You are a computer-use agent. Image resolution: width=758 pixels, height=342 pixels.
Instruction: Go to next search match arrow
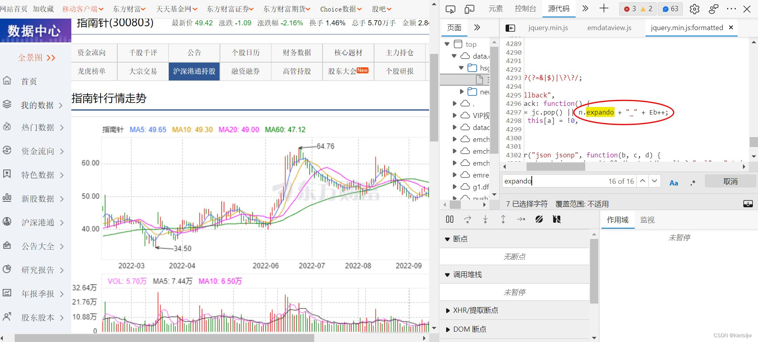point(655,181)
